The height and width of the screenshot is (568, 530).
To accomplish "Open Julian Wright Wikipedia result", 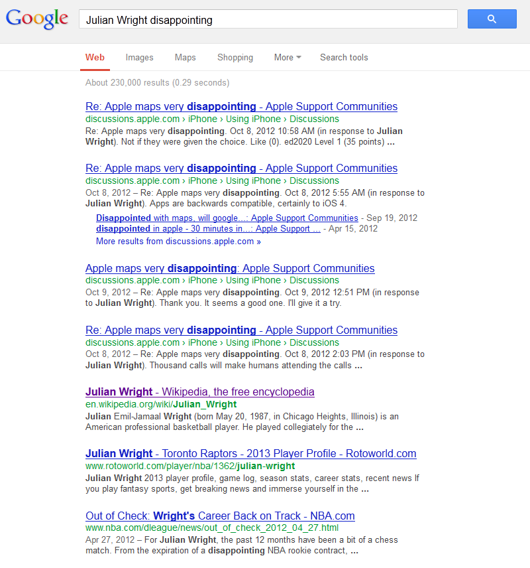I will point(199,392).
